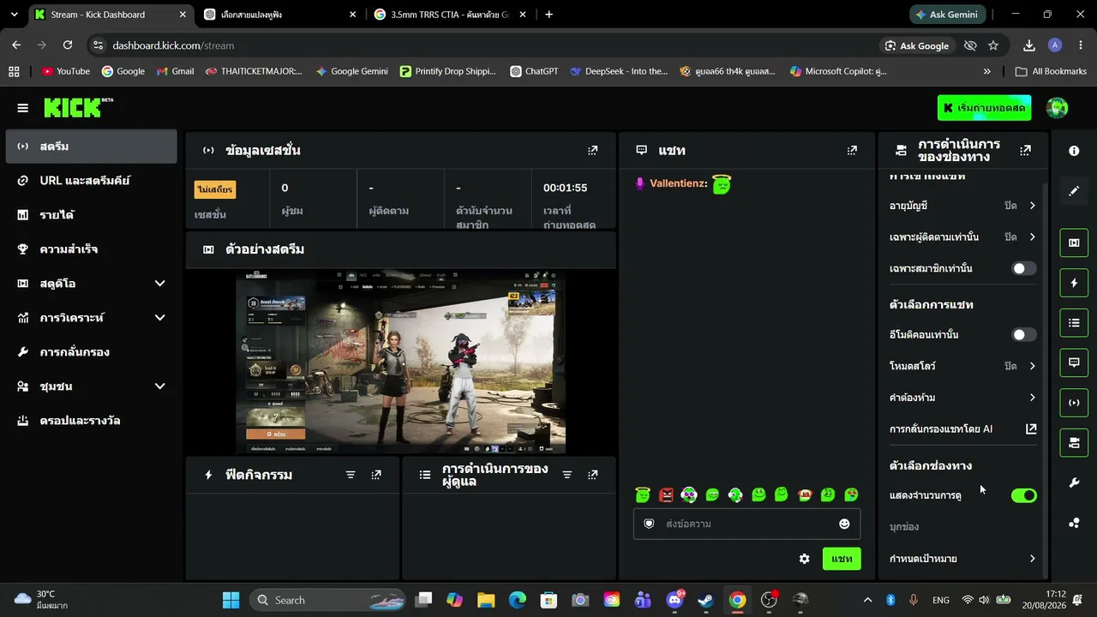Toggle session info icon in right rail
1097x617 pixels.
pyautogui.click(x=1074, y=403)
